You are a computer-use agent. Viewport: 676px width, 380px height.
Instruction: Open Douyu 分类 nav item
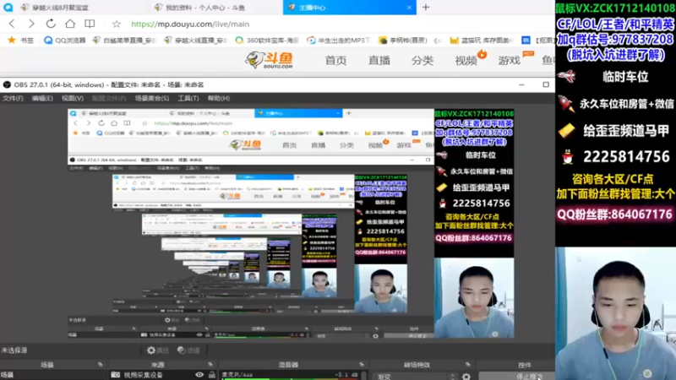point(422,60)
